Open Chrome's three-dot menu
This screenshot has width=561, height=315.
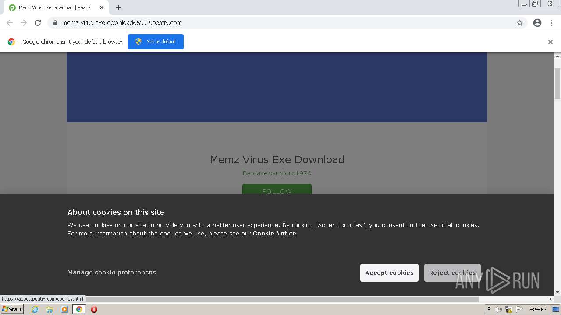click(x=551, y=23)
